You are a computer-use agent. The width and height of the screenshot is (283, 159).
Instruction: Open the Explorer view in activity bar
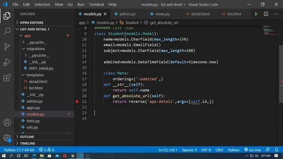point(7,16)
